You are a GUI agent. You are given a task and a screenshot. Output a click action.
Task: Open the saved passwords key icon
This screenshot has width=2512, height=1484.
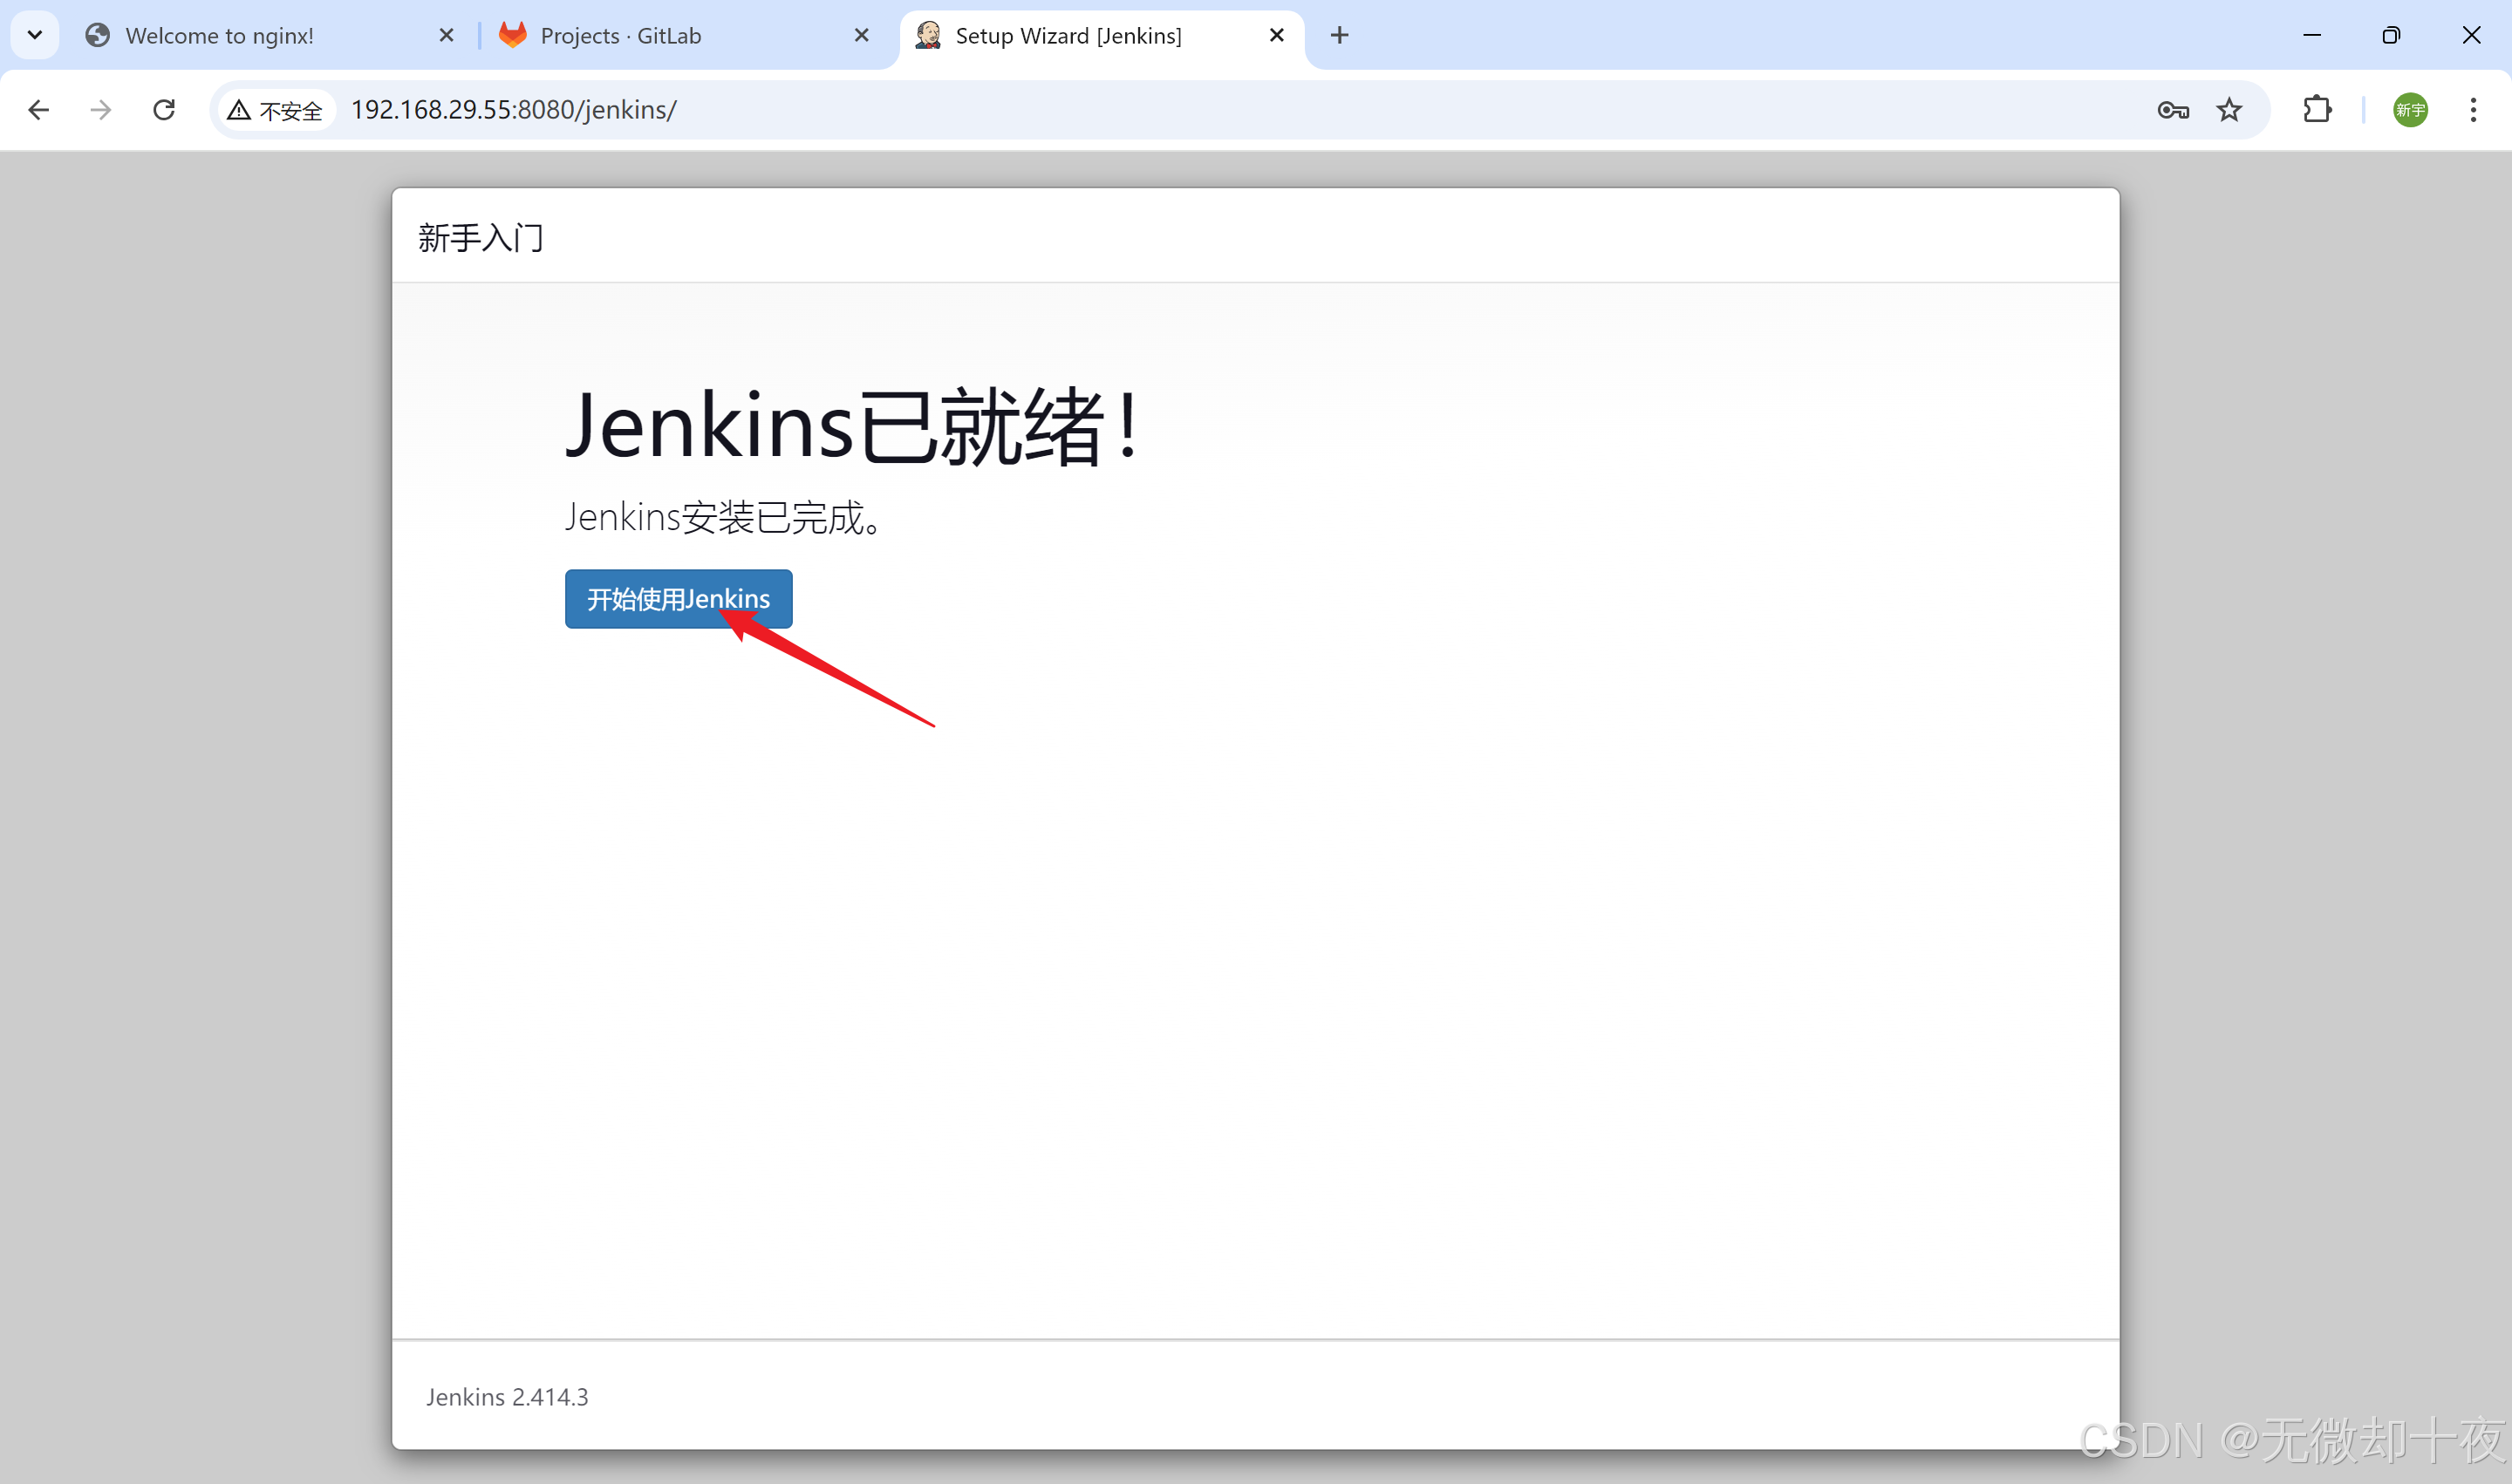pos(2172,110)
